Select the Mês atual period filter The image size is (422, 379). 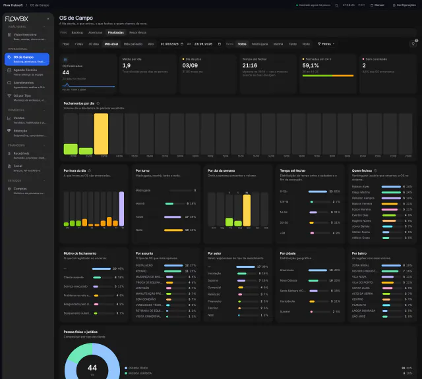point(111,44)
